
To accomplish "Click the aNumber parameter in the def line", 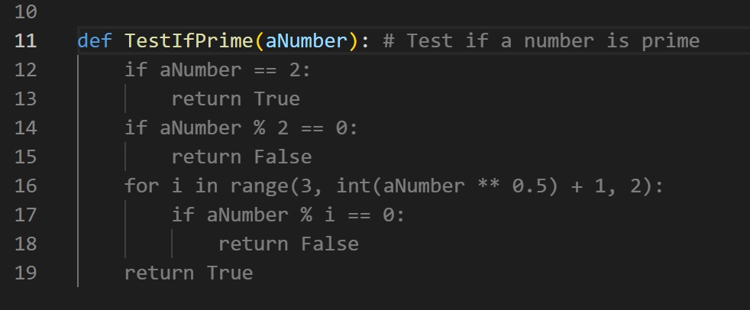I will (305, 40).
